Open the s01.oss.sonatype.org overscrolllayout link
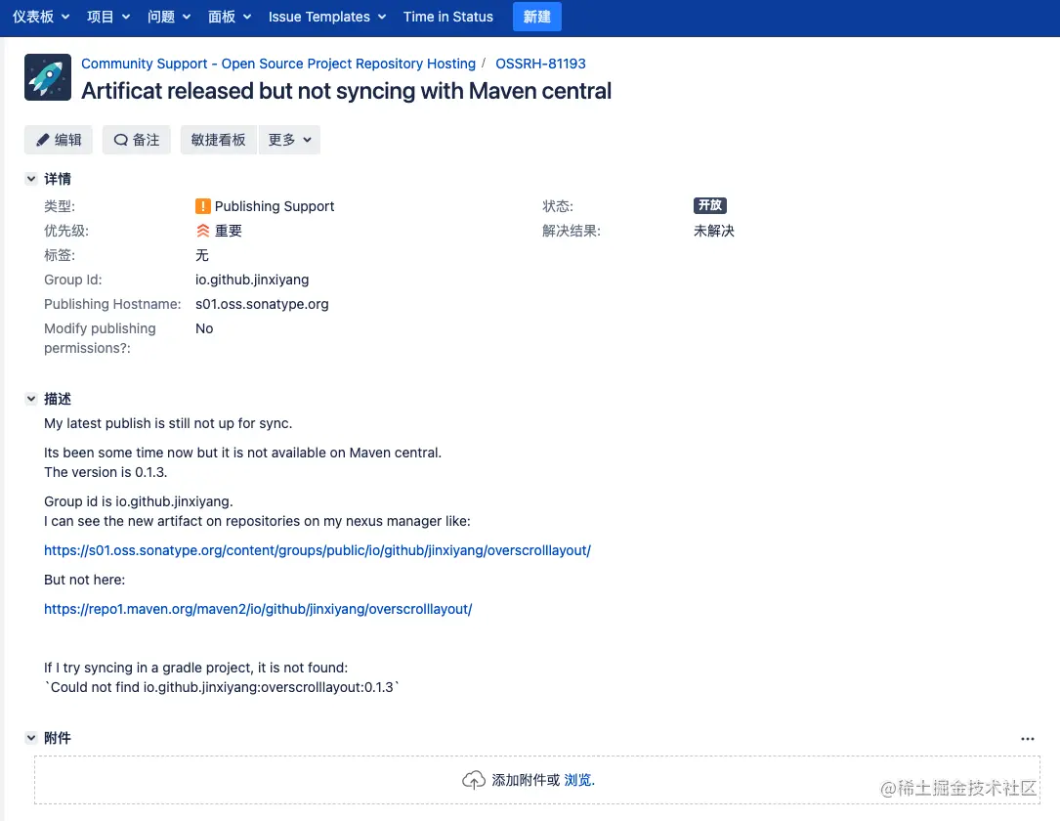The image size is (1060, 821). click(318, 550)
